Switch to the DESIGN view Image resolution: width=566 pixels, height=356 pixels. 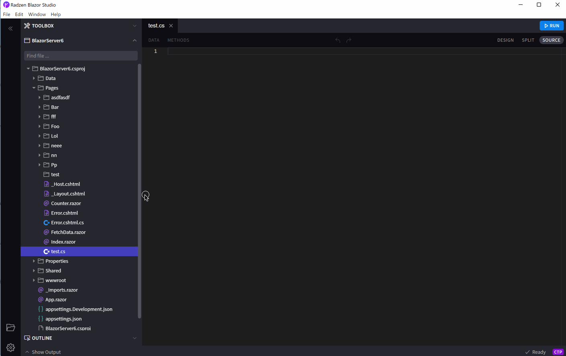tap(505, 40)
